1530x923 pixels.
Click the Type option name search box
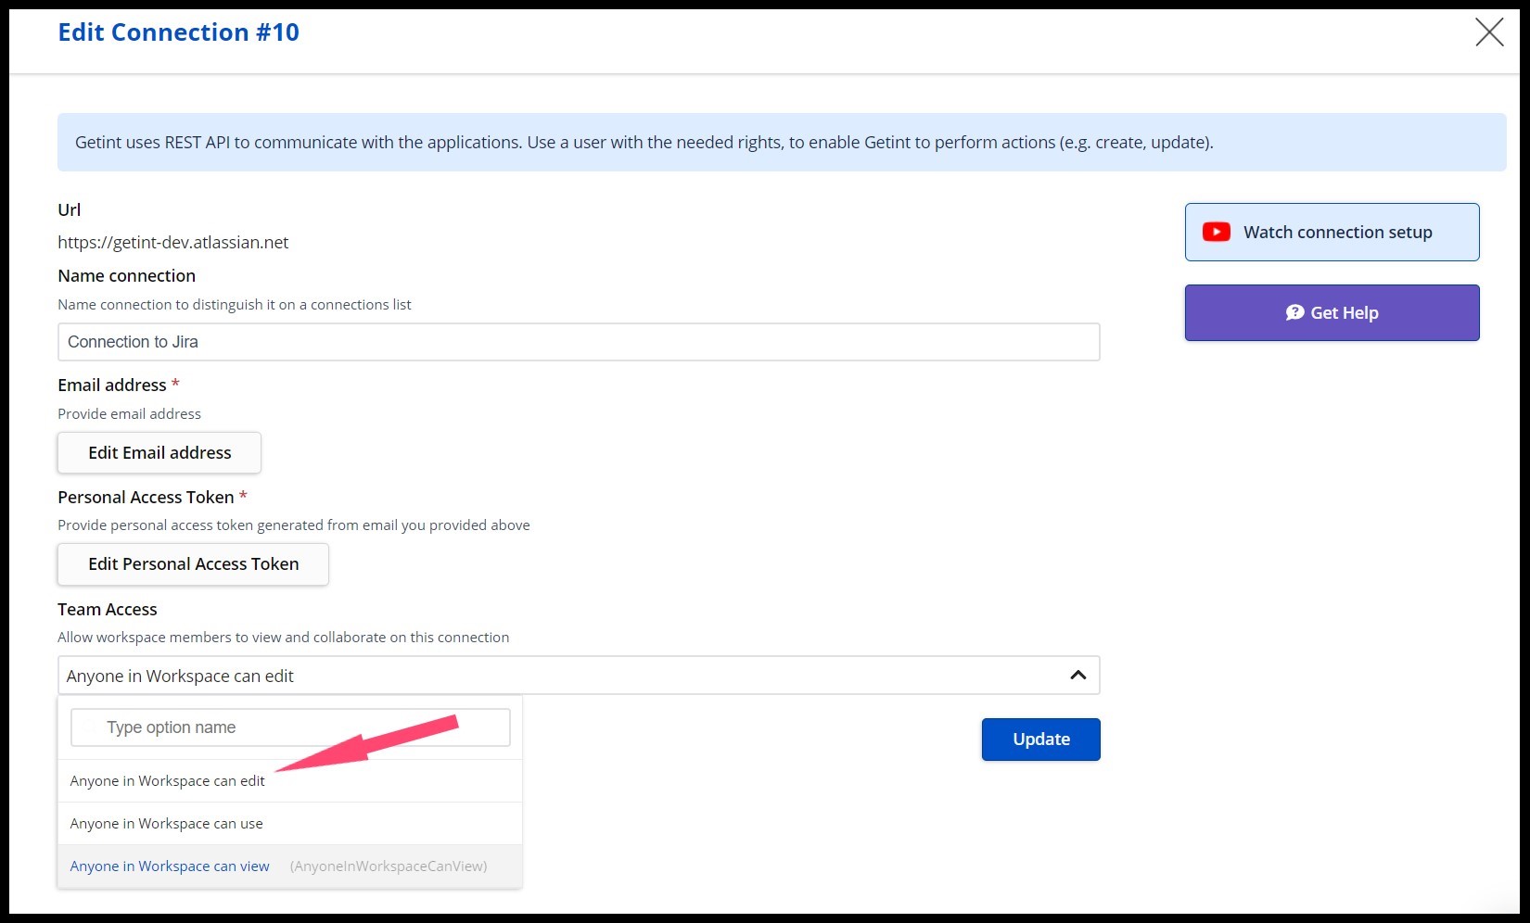pos(290,727)
